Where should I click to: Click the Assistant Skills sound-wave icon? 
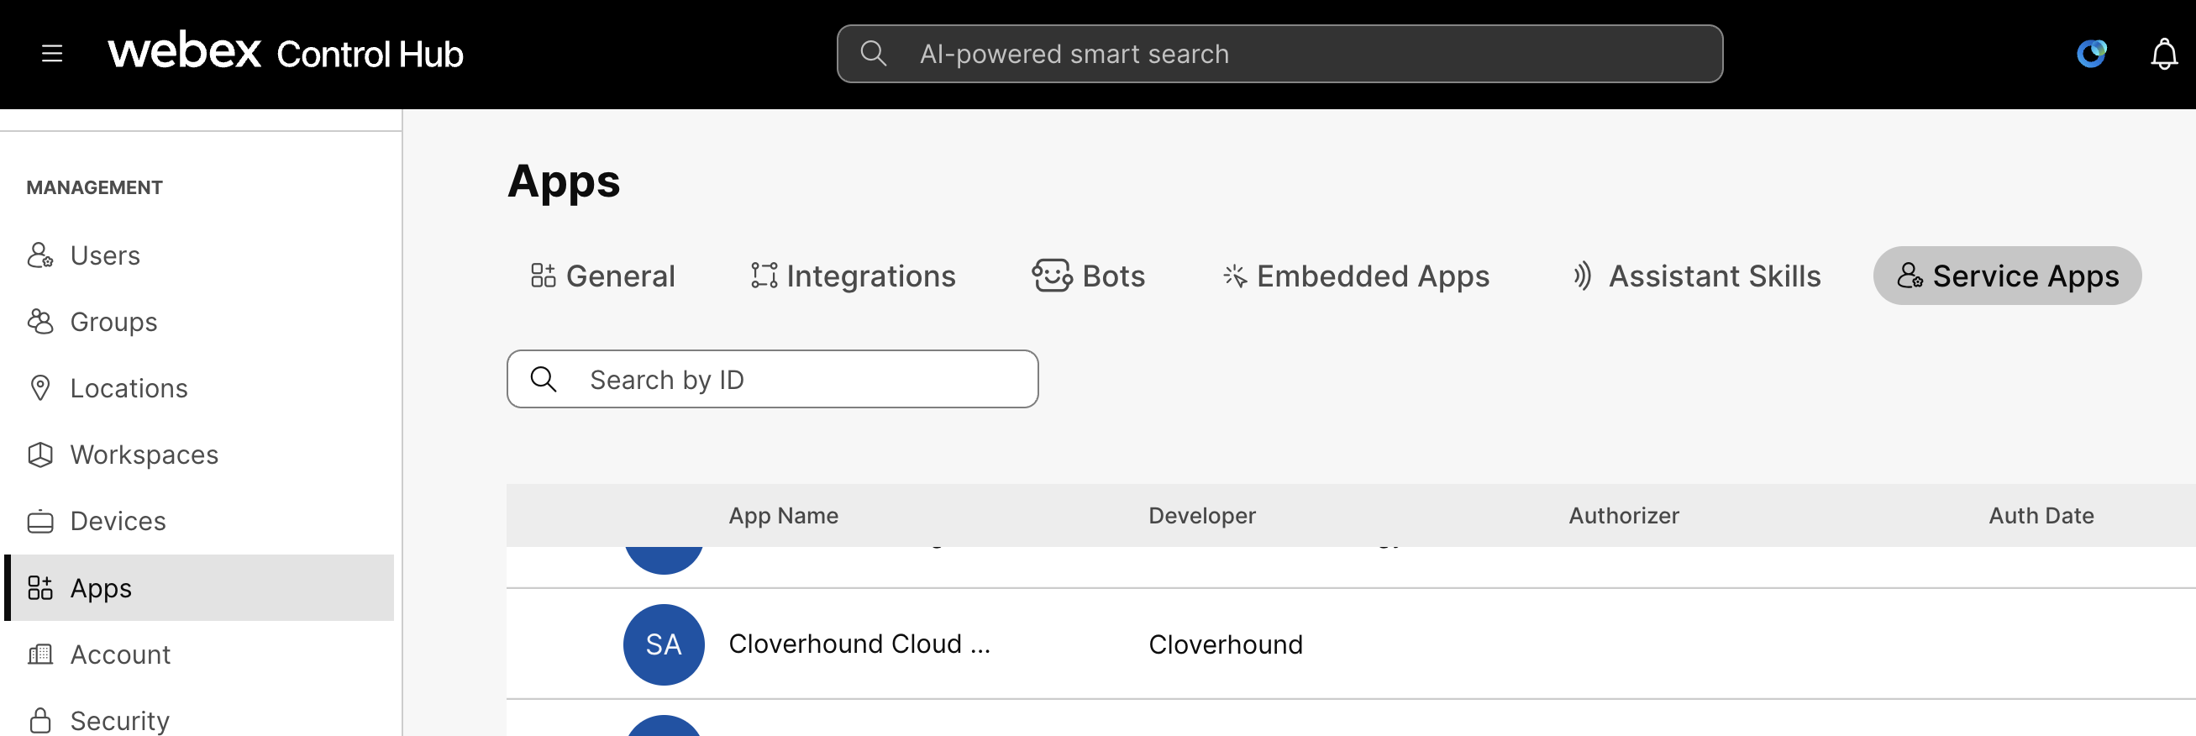(x=1582, y=276)
